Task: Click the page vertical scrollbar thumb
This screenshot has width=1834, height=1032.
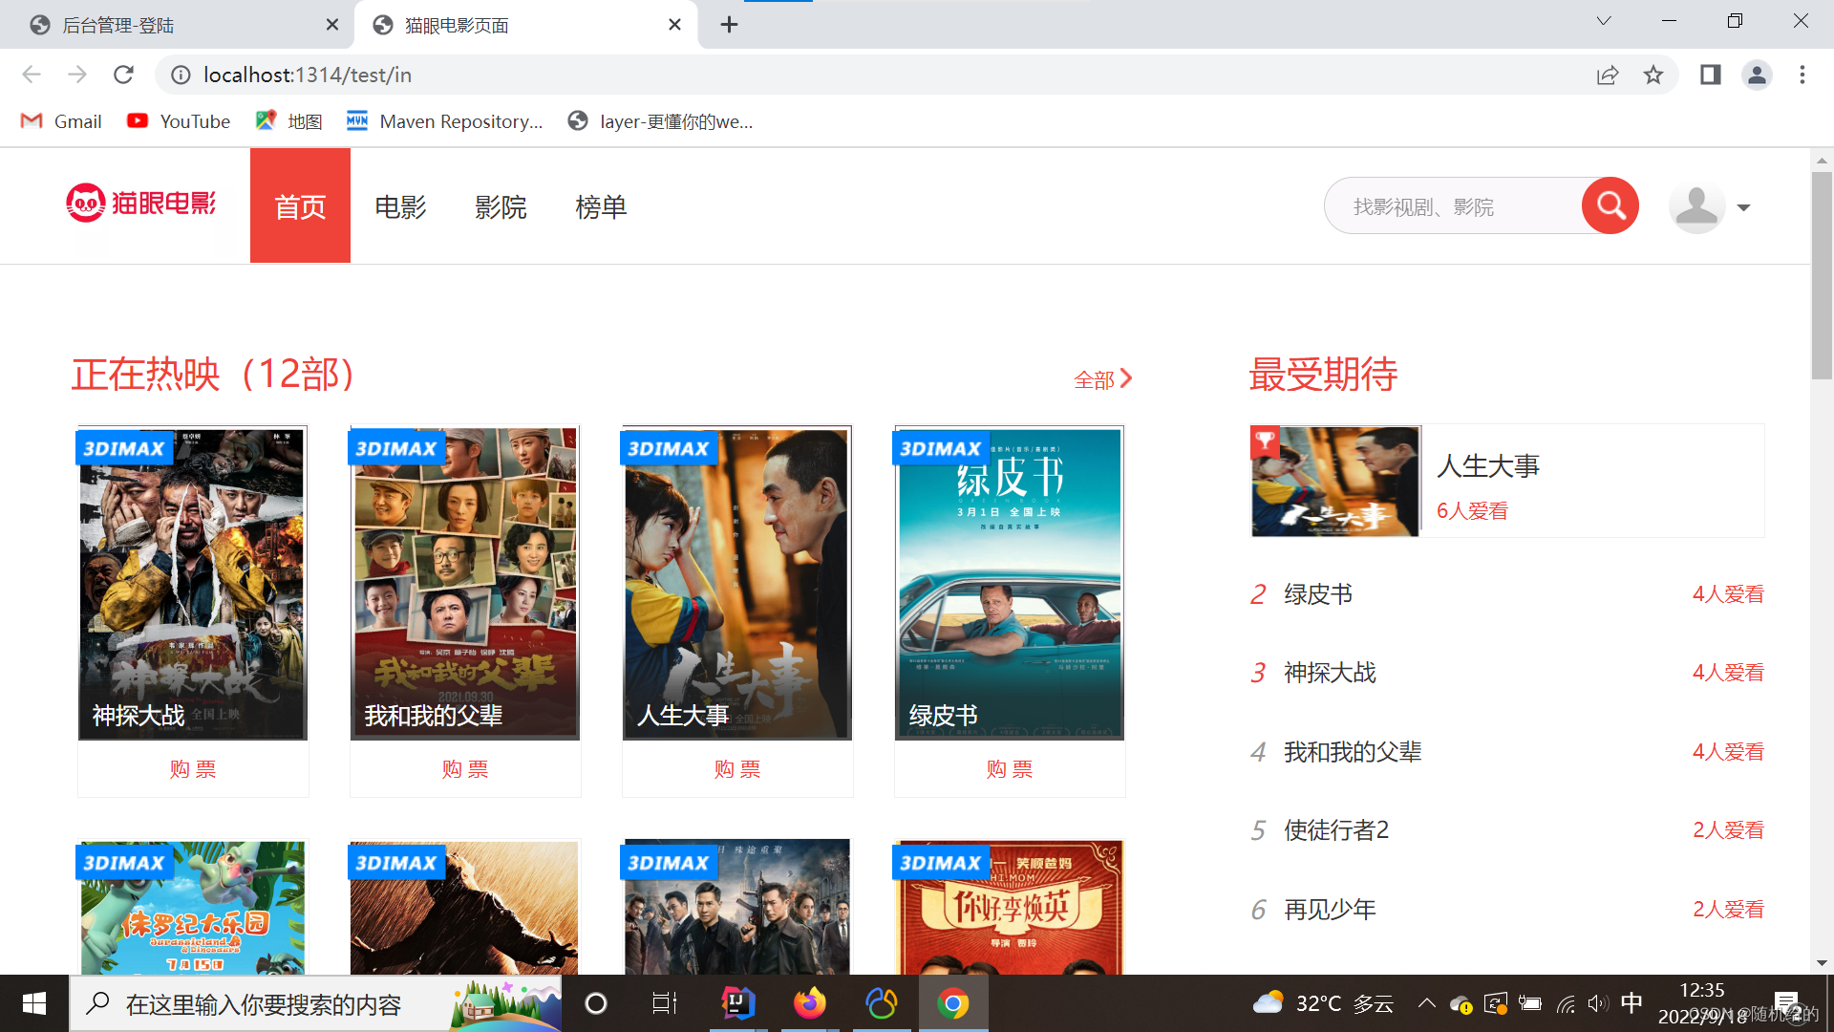Action: 1822,277
